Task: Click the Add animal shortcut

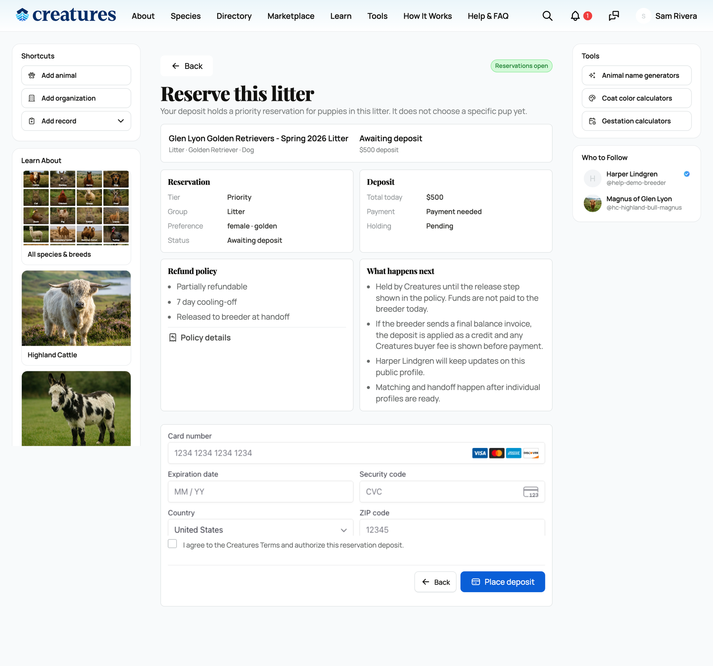Action: [x=76, y=75]
